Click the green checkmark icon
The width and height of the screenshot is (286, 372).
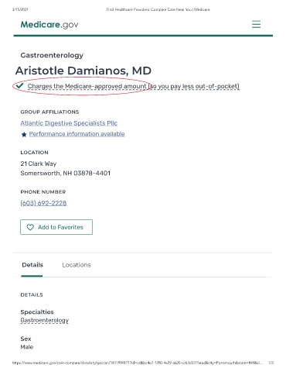point(19,85)
